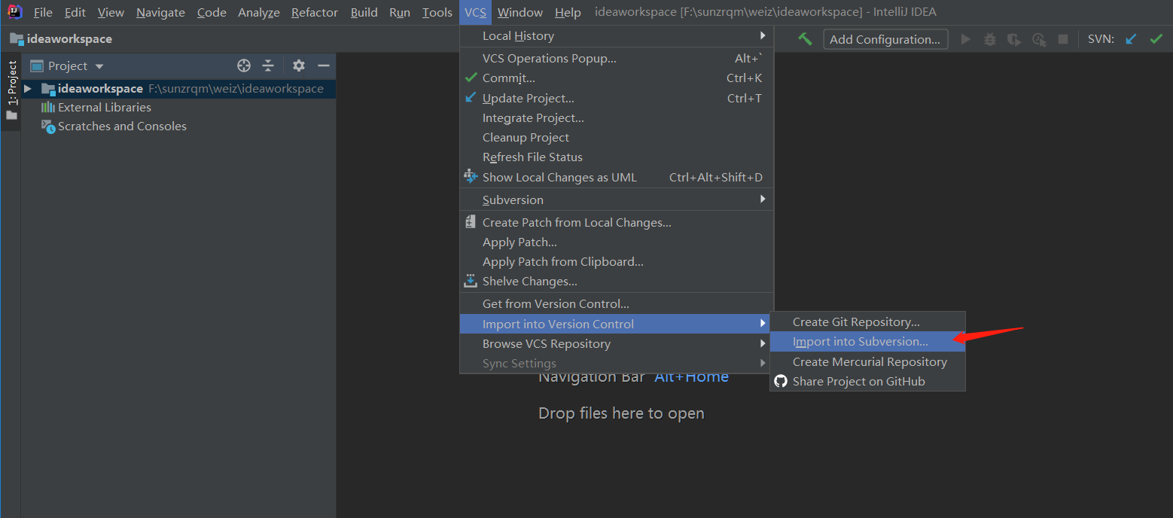This screenshot has height=518, width=1173.
Task: Click the ideaworkspace folder icon in the navigation bar
Action: (16, 38)
